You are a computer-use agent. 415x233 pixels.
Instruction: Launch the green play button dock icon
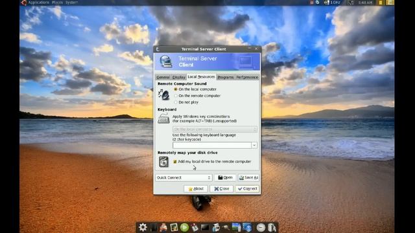184,227
